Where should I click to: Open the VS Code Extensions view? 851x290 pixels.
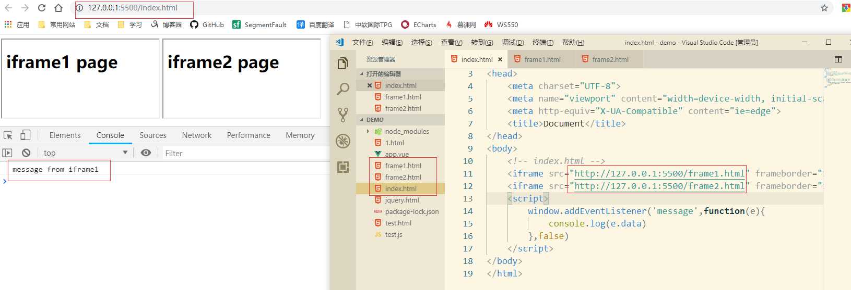(x=343, y=167)
